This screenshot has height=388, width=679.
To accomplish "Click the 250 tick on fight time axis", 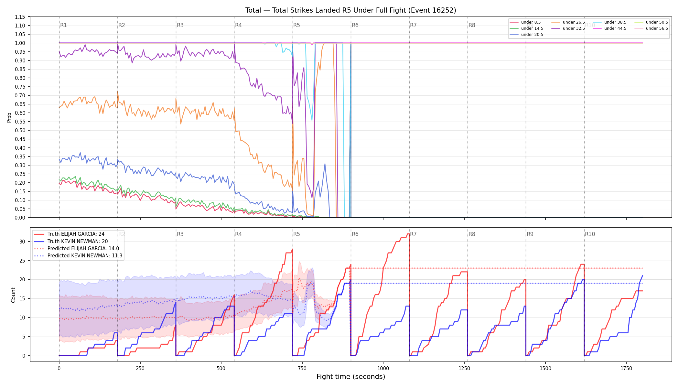I will coord(140,368).
